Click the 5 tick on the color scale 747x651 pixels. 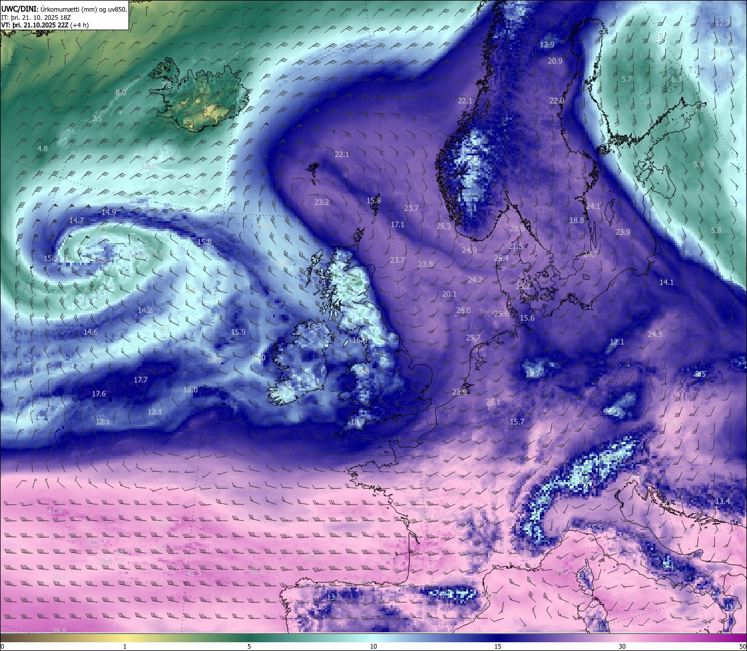pyautogui.click(x=249, y=646)
